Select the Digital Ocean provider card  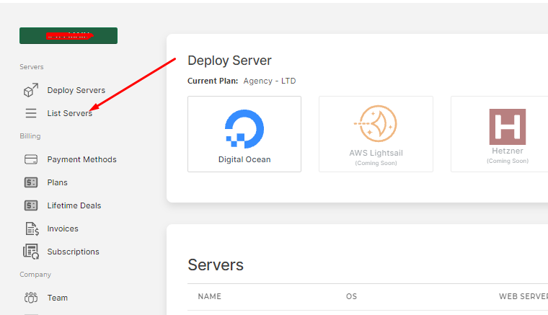(244, 134)
